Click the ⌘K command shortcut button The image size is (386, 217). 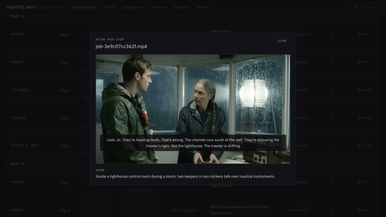pos(355,7)
